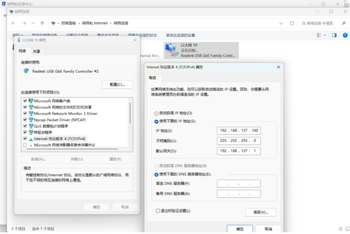The image size is (350, 234).
Task: Open the recent locations chevron beside forward
Action: (x=33, y=23)
